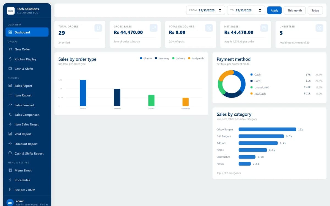Go to Kitchen Display
This screenshot has width=330, height=206.
click(27, 59)
